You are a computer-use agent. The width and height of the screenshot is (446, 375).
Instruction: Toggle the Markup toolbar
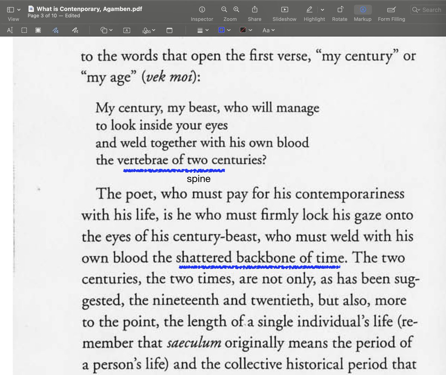click(x=363, y=10)
